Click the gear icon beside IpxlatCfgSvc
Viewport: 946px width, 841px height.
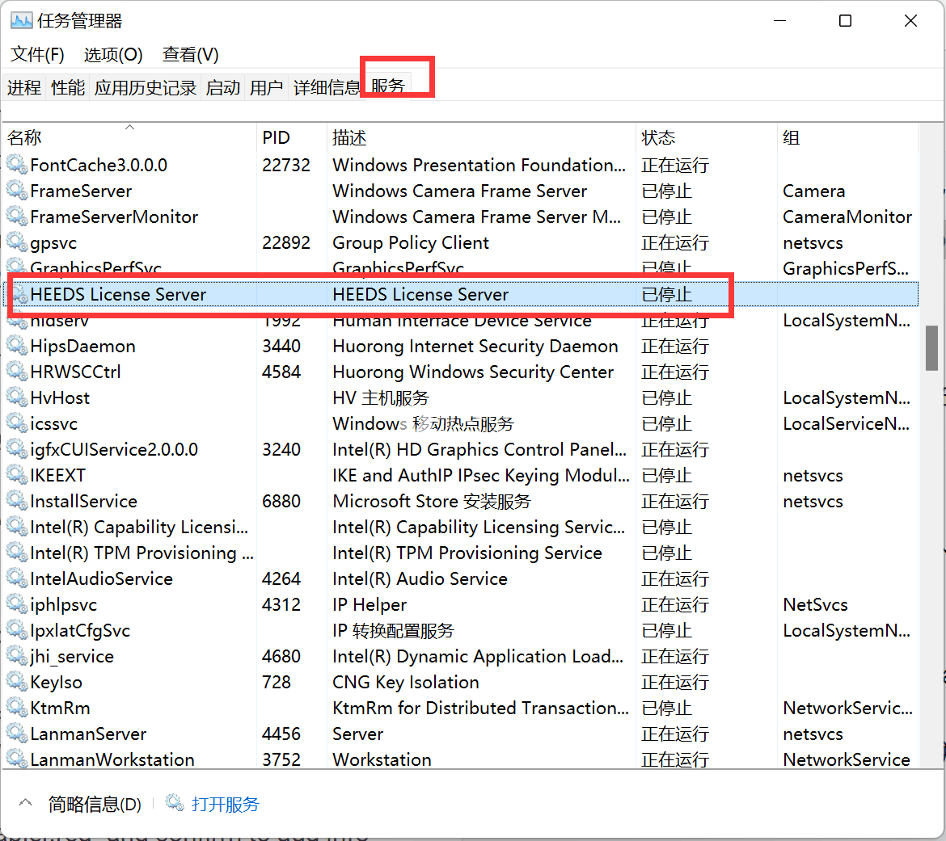pyautogui.click(x=17, y=631)
